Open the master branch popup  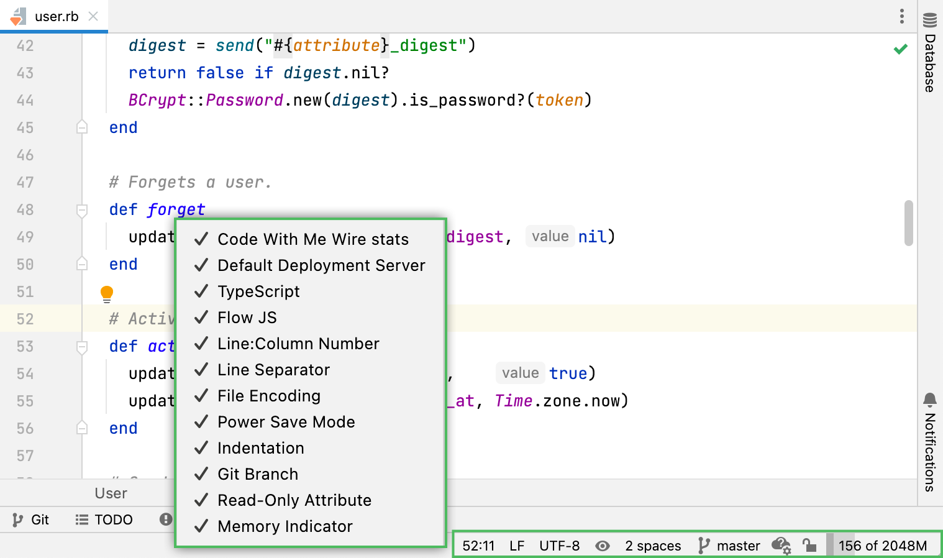(x=729, y=546)
